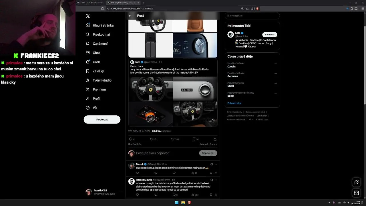366x206 pixels.
Task: Click the Postovat button
Action: point(102,119)
